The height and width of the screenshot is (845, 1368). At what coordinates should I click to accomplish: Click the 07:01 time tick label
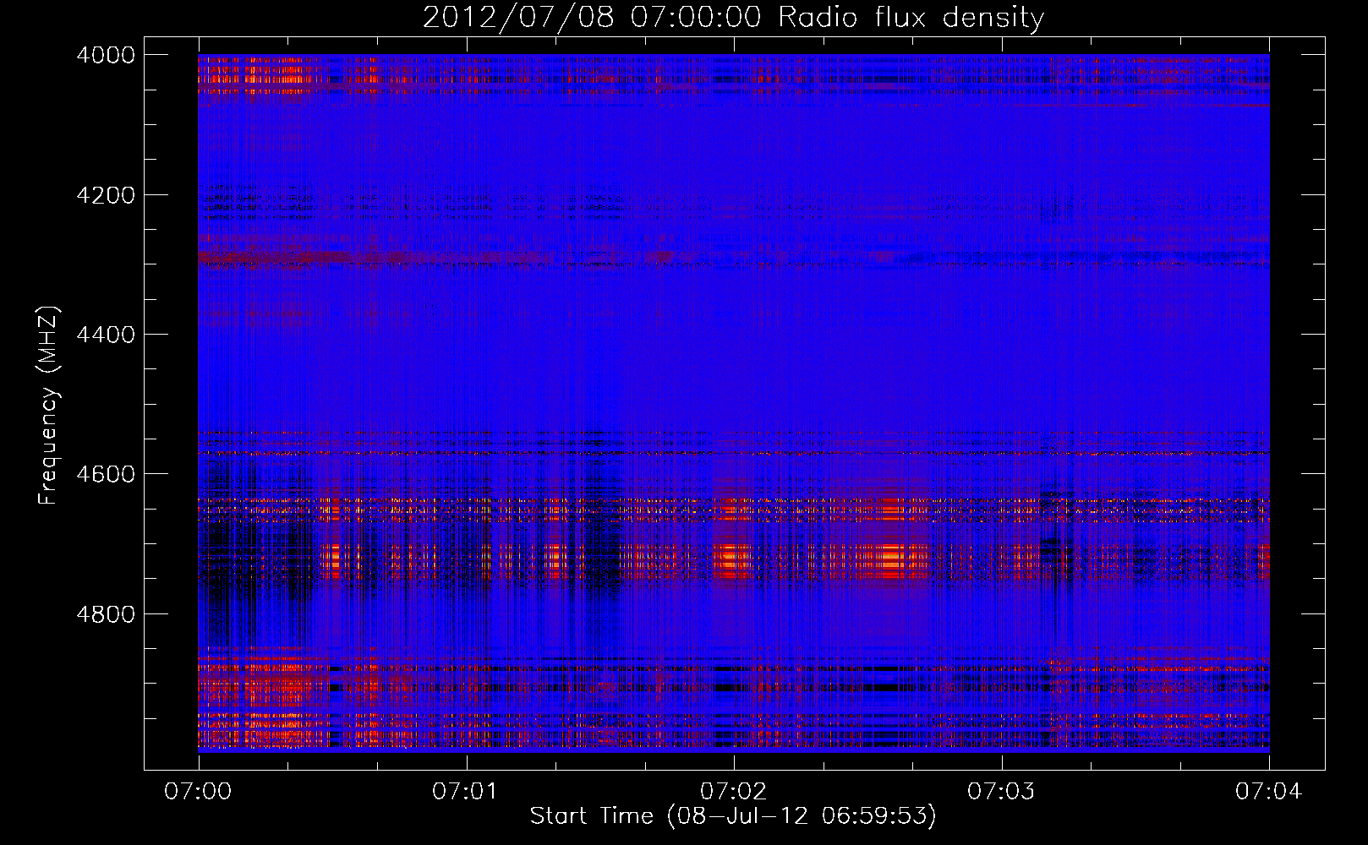pos(466,792)
